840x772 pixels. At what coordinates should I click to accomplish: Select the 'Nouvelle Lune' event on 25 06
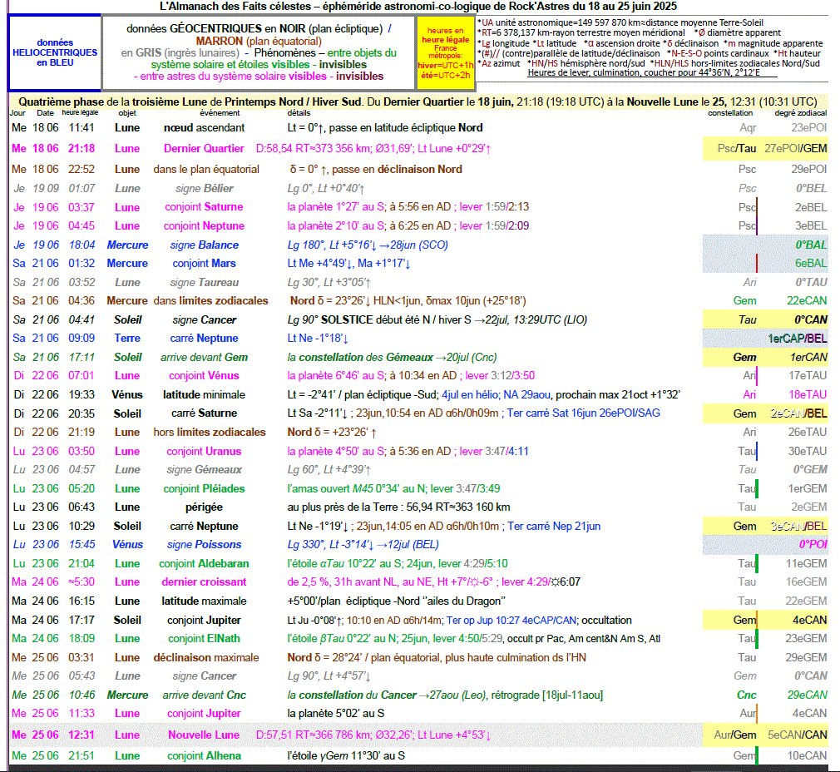[203, 735]
